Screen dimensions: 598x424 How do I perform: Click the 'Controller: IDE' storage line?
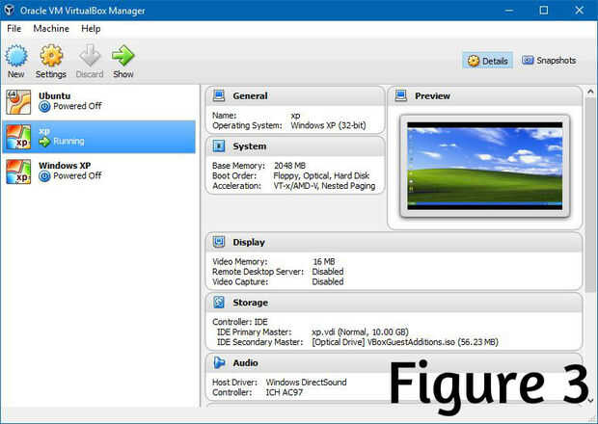[x=240, y=322]
